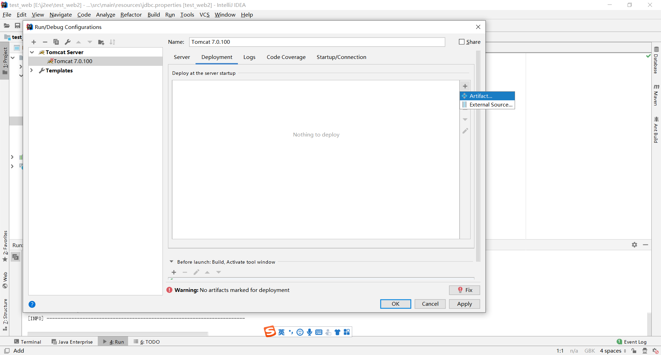Move deployment item down arrow
This screenshot has height=355, width=661.
click(x=465, y=120)
